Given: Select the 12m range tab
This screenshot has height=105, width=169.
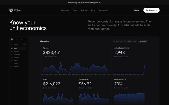Looking at the screenshot, I should click(121, 41).
